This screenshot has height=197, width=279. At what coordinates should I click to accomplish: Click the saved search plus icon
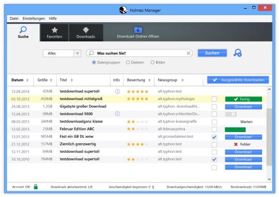(x=238, y=53)
